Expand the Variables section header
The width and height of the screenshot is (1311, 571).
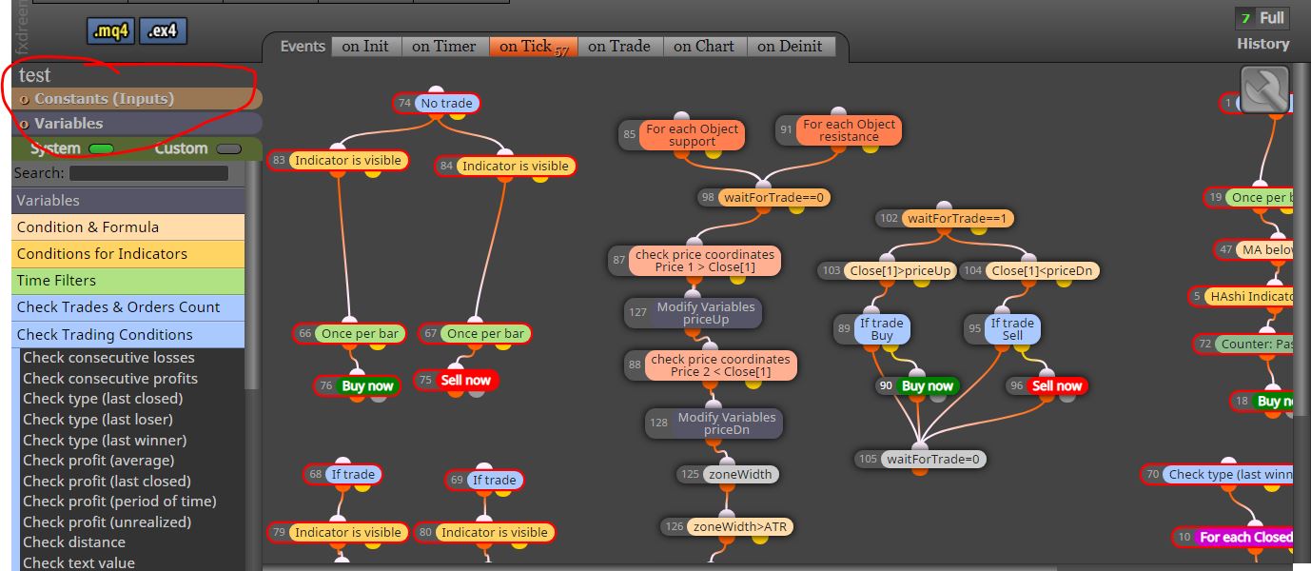click(137, 124)
